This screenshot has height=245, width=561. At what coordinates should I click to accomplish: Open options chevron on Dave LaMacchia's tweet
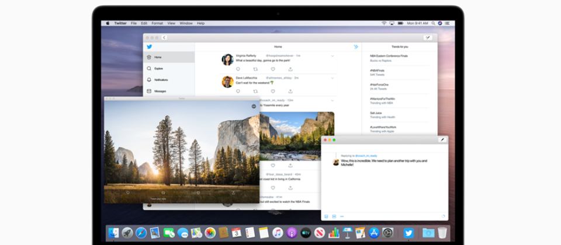click(333, 78)
